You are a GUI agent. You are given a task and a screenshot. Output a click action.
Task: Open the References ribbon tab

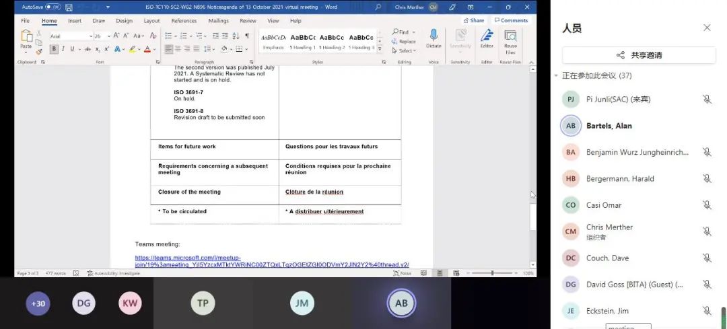pyautogui.click(x=184, y=21)
